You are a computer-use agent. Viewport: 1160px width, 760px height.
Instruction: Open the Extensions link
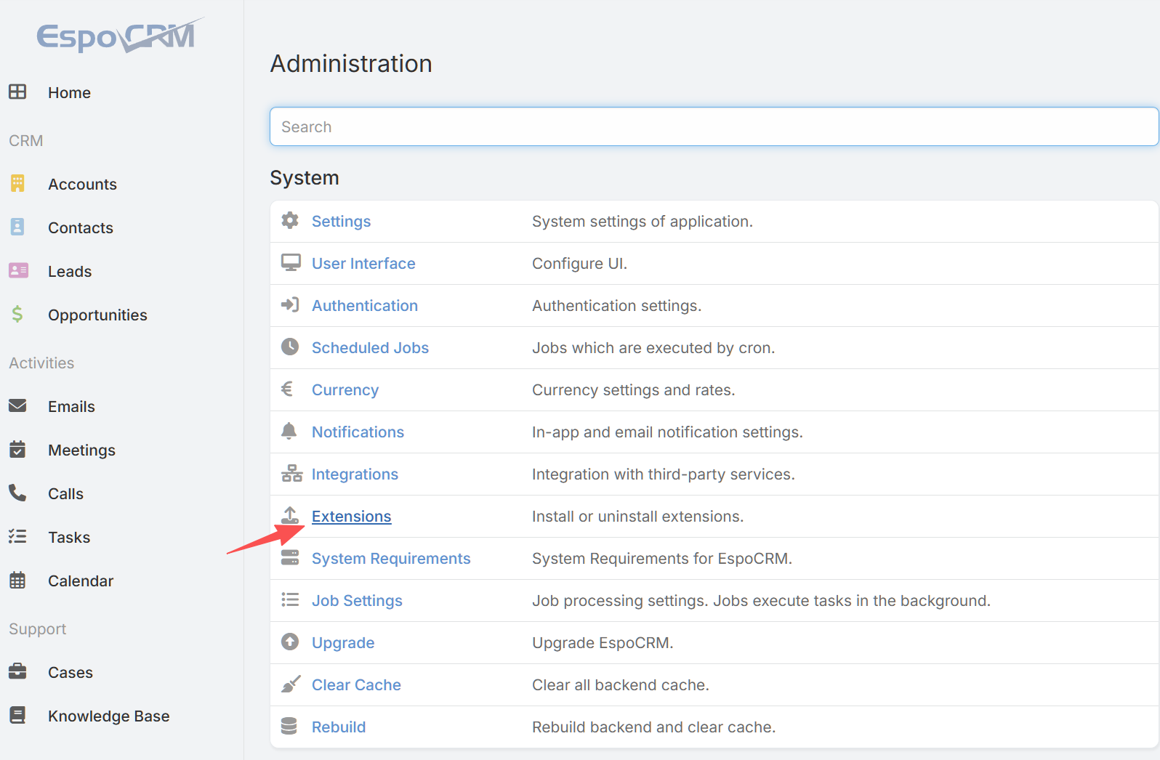(x=351, y=516)
